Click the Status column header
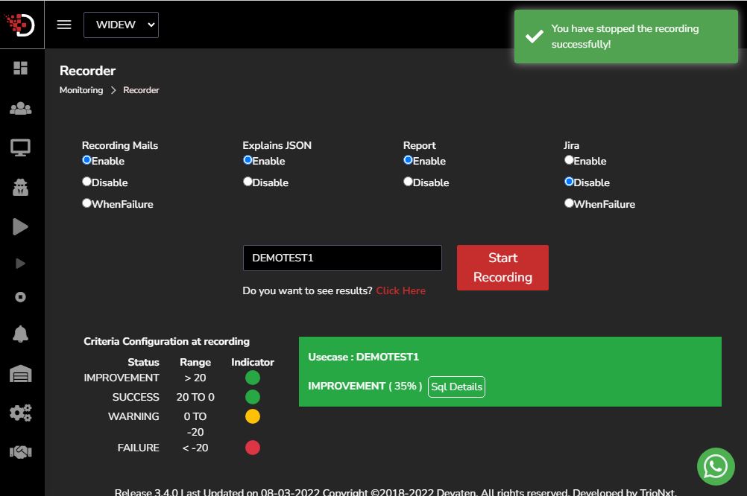The width and height of the screenshot is (747, 496). coord(143,362)
